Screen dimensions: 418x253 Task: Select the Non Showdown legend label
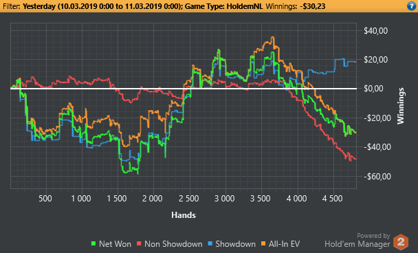click(173, 244)
